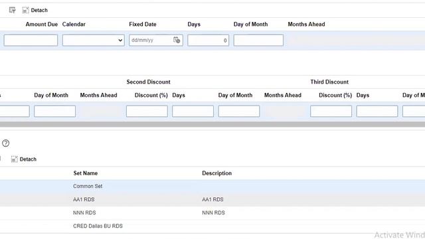This screenshot has width=425, height=239.
Task: Click the Calendar column header
Action: click(74, 24)
